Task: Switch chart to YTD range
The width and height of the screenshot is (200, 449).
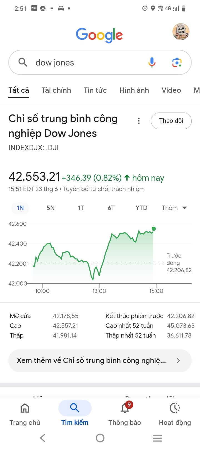Action: pos(141,208)
